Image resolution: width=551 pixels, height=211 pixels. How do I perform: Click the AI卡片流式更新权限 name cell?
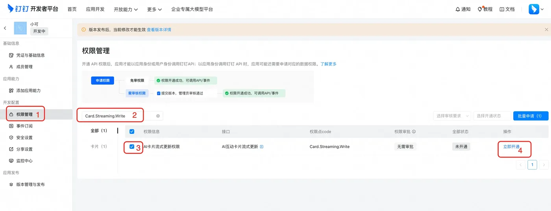[162, 147]
